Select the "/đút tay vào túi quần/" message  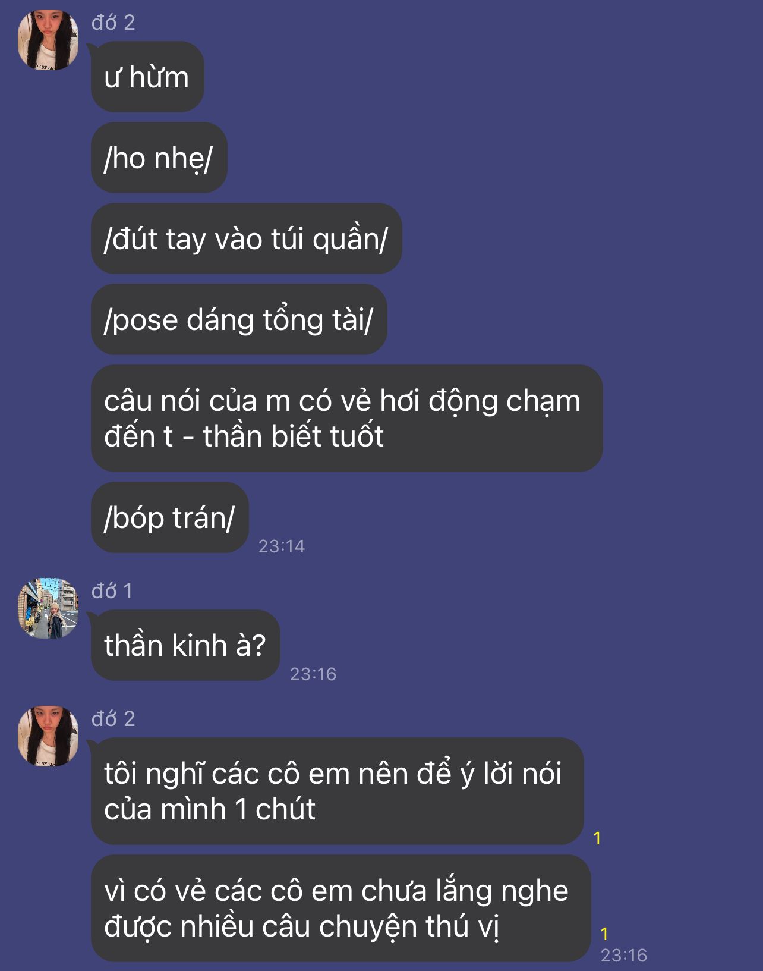coord(246,238)
